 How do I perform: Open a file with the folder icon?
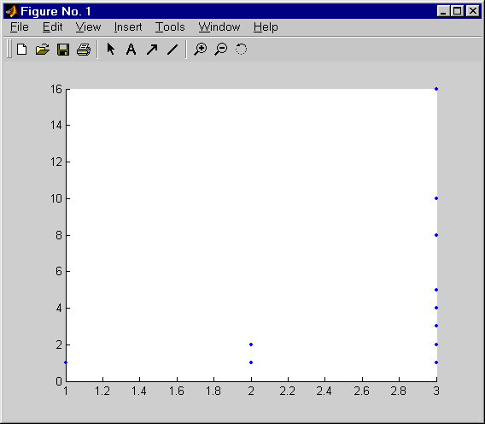pyautogui.click(x=43, y=50)
